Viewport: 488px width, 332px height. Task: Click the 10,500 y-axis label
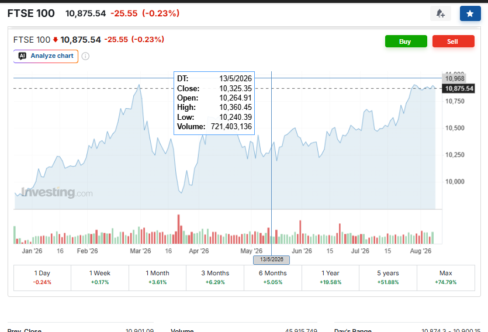pyautogui.click(x=455, y=128)
